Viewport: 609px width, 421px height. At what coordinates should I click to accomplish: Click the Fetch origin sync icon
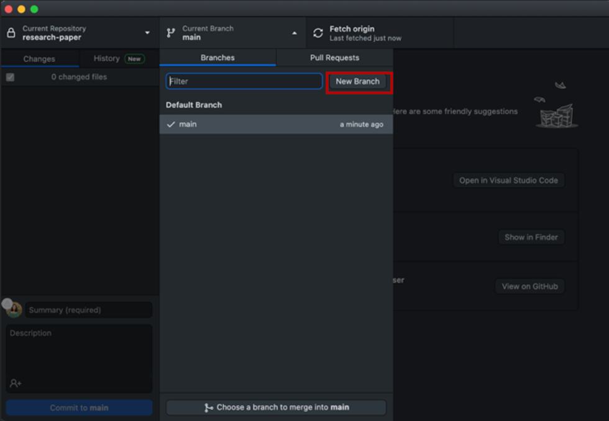(x=318, y=33)
